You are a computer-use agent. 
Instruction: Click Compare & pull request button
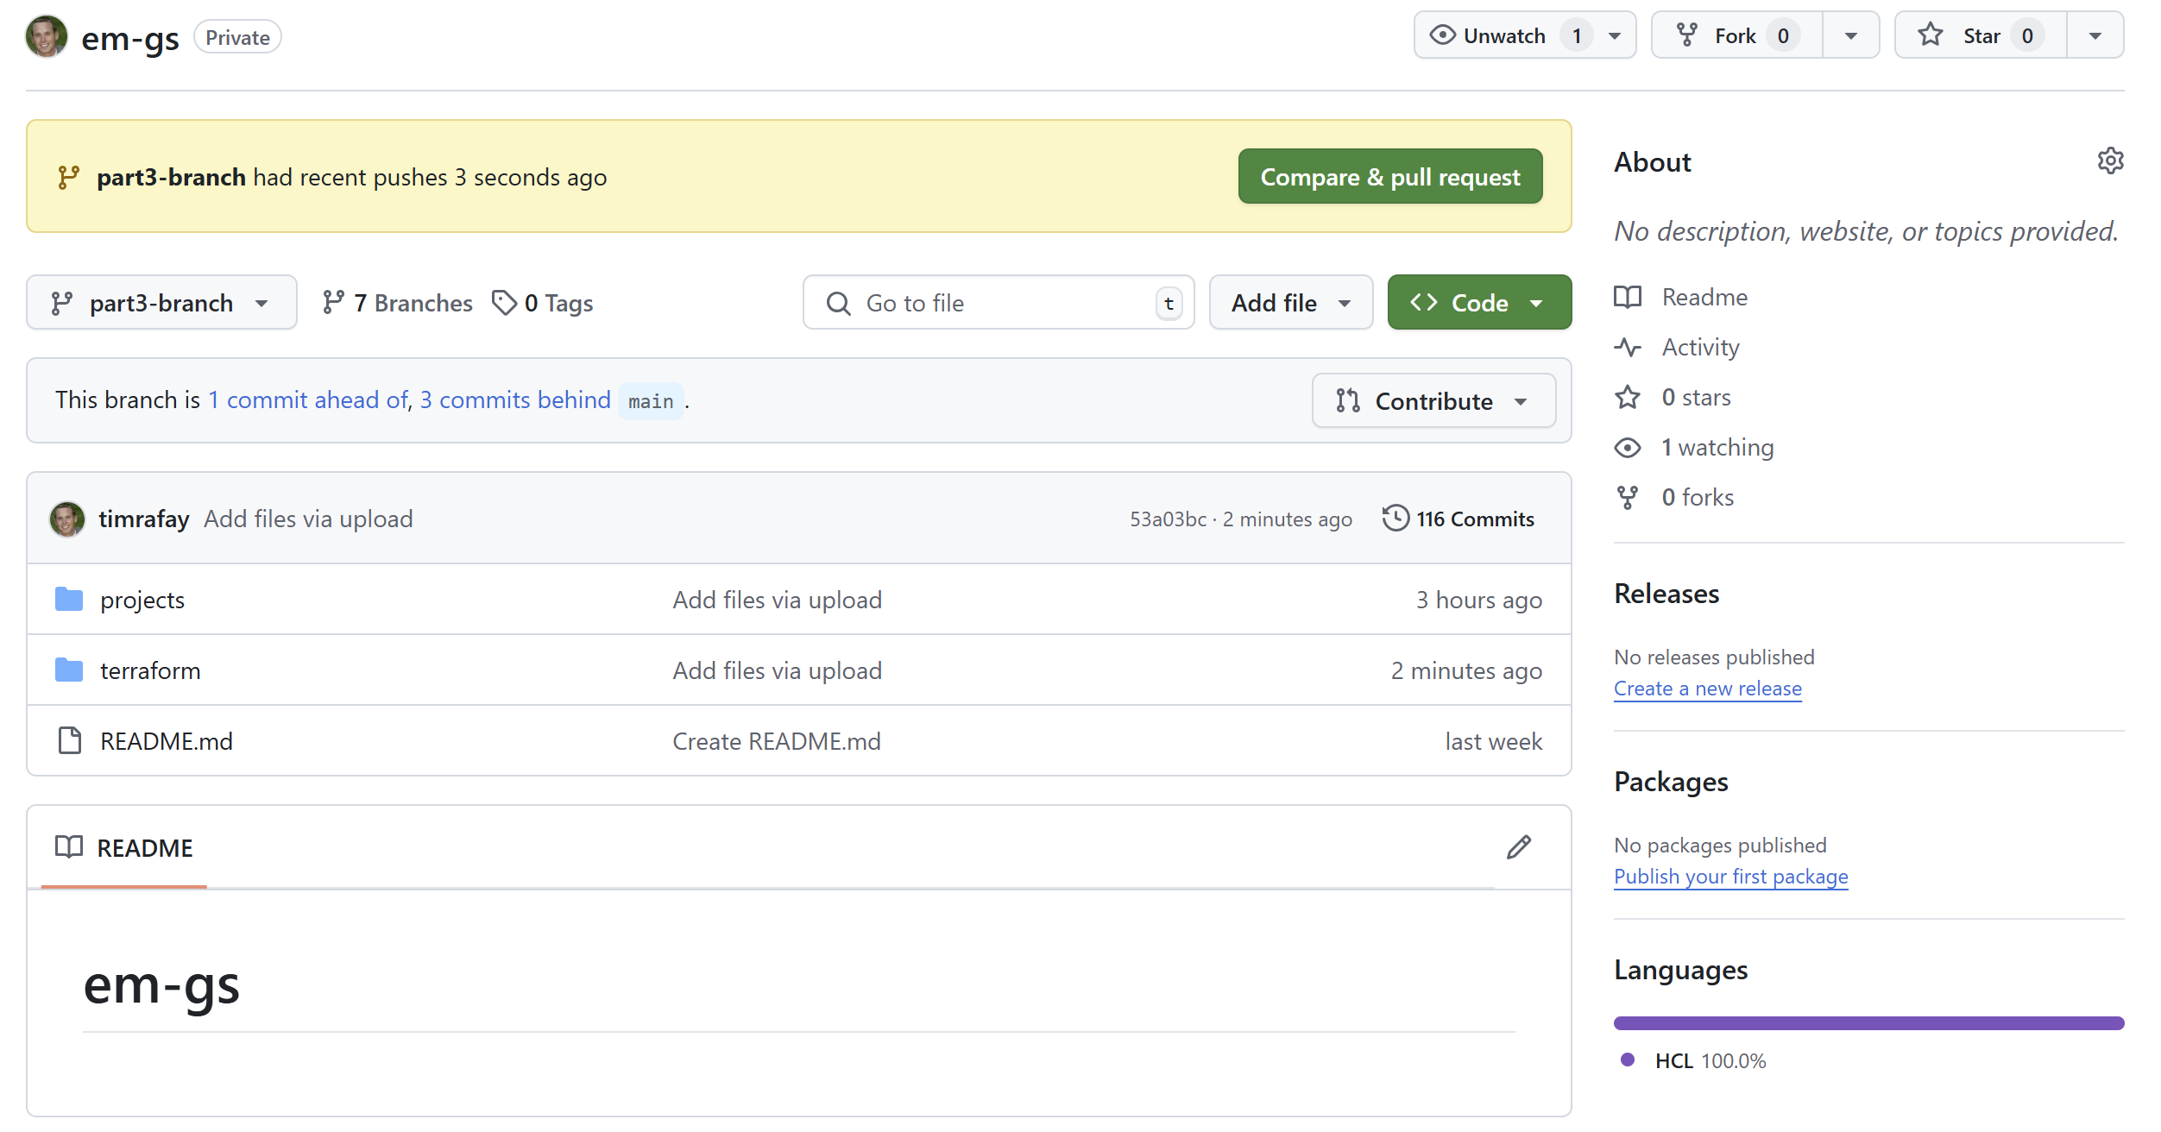pyautogui.click(x=1389, y=177)
